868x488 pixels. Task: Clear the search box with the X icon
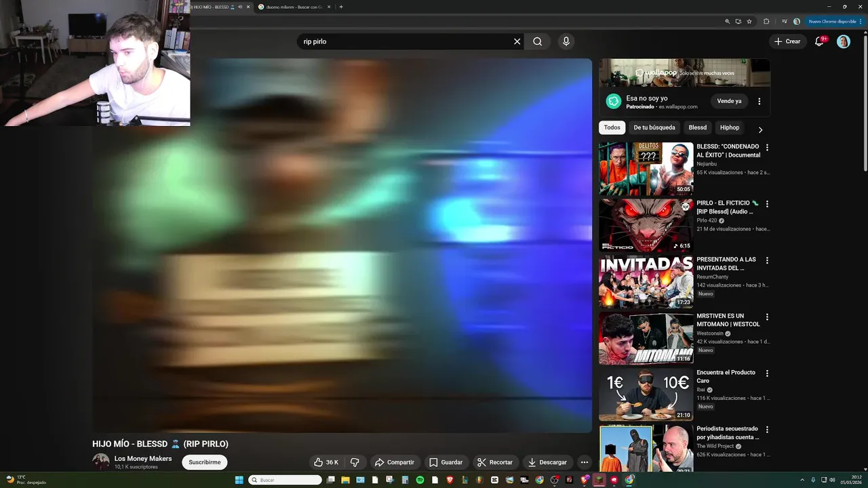coord(517,41)
